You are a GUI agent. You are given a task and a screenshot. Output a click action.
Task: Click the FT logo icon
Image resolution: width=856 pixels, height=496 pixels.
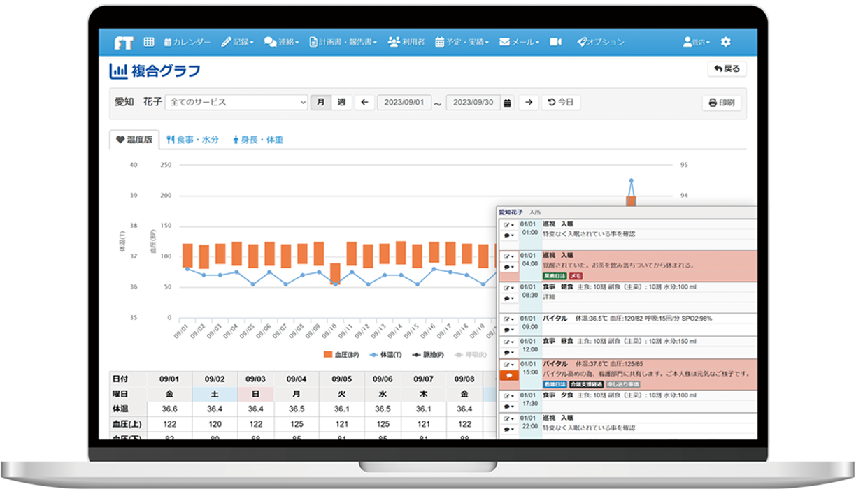tap(124, 43)
